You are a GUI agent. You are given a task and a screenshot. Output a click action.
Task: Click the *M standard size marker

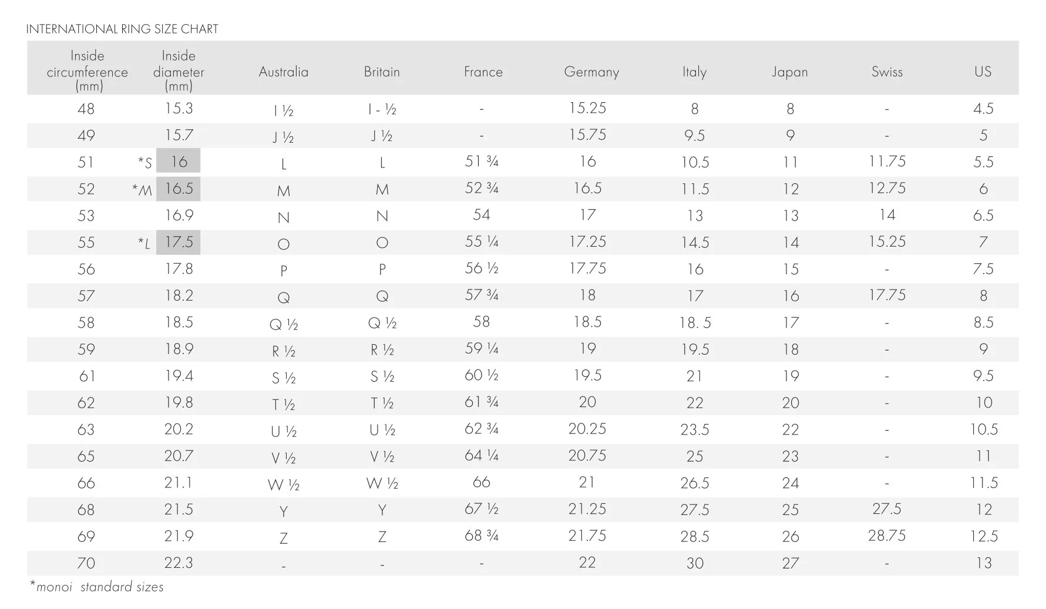pos(142,190)
